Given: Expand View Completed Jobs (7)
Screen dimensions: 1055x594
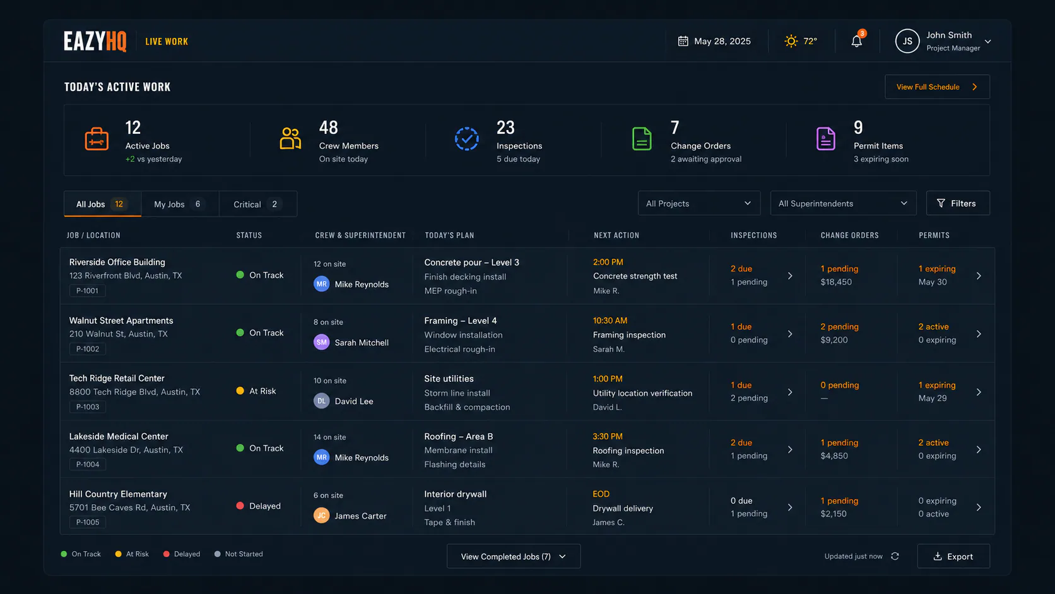Looking at the screenshot, I should tap(514, 556).
